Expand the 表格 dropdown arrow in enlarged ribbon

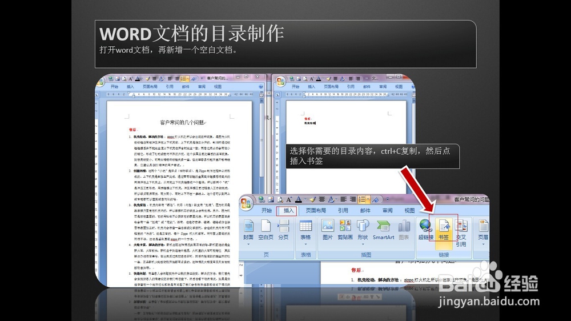click(x=305, y=244)
